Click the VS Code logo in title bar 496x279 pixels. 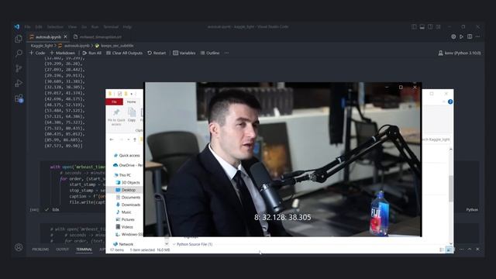[x=17, y=27]
